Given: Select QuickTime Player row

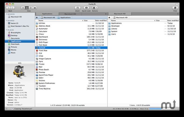Looking at the screenshot, I should [71, 75].
